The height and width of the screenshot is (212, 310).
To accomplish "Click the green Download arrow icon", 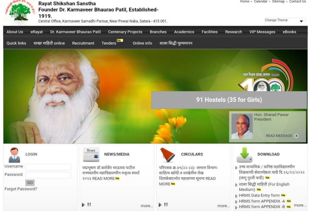I will 244,155.
